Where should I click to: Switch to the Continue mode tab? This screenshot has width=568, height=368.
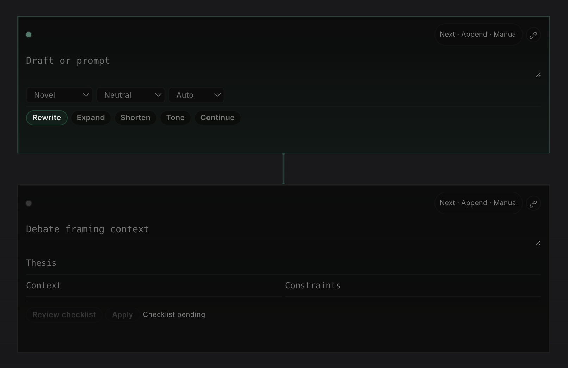tap(217, 118)
